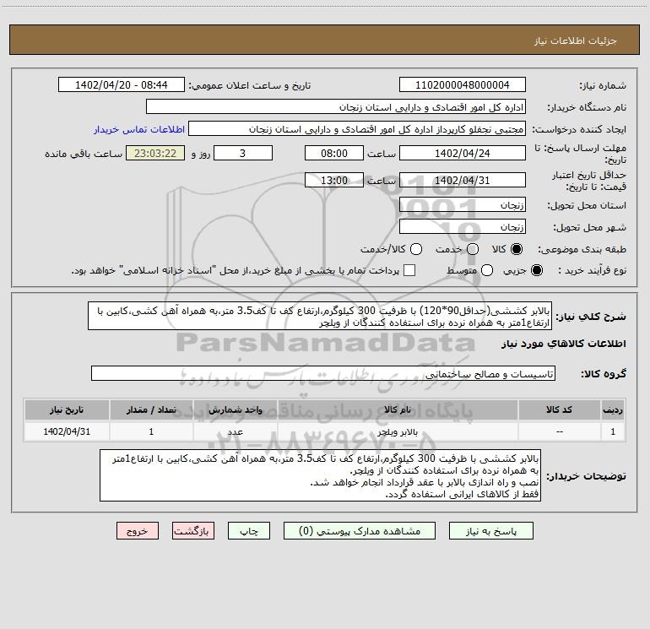
Task: Click the تاریخ نیاز column header
Action: (x=67, y=410)
